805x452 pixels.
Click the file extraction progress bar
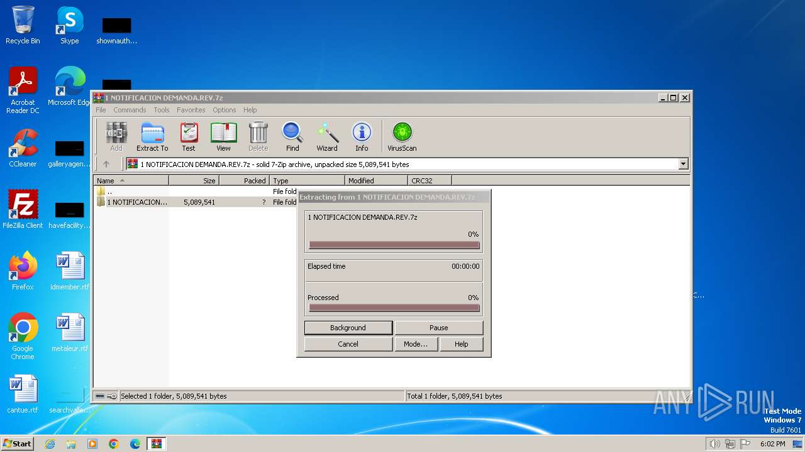394,245
